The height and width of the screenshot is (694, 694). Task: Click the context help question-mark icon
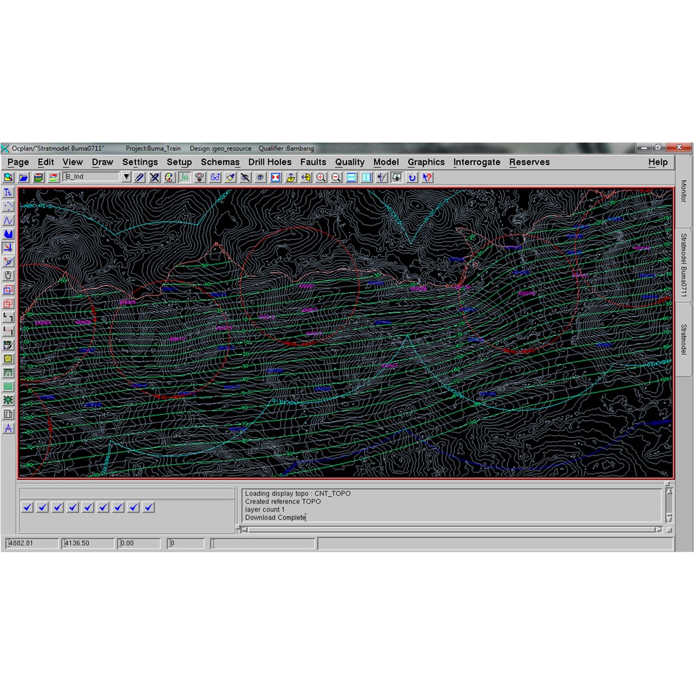pos(427,178)
